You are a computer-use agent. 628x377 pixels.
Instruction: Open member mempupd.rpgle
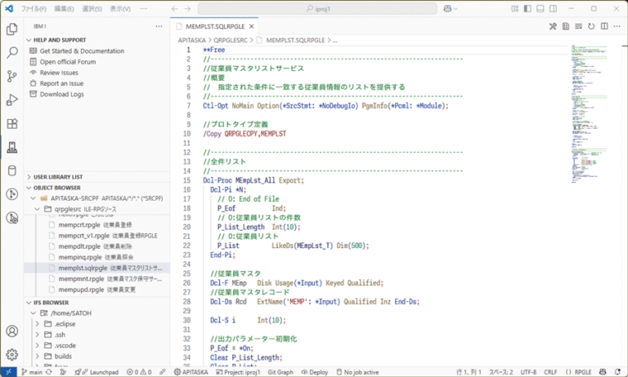click(x=96, y=290)
